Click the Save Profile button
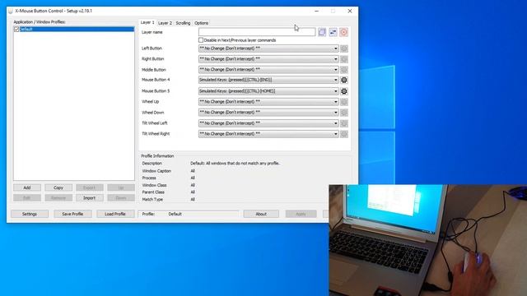 click(72, 214)
